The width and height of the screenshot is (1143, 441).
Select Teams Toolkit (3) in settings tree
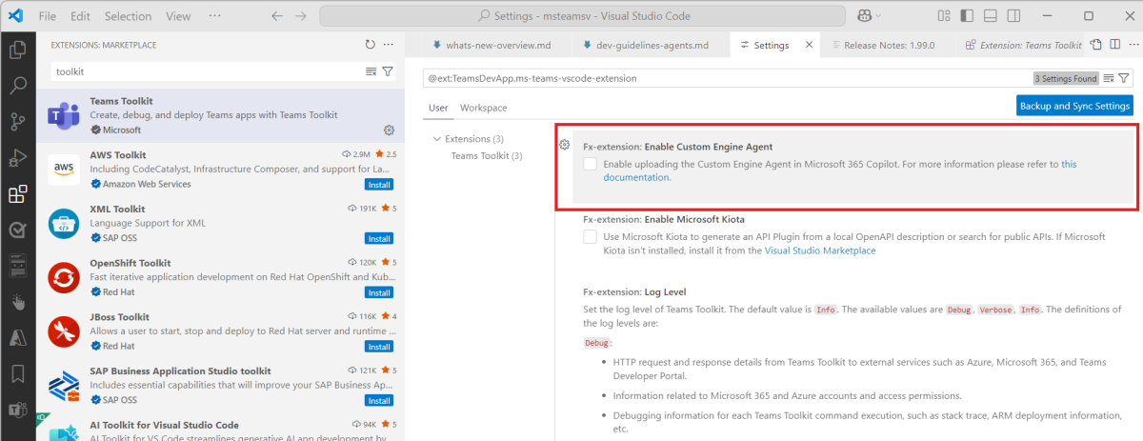(486, 155)
